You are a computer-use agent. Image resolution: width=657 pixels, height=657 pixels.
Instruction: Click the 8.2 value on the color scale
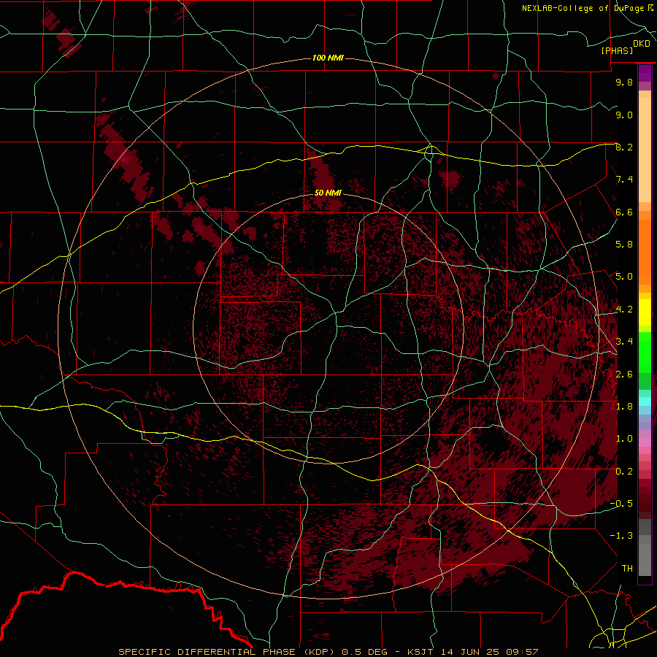(624, 147)
